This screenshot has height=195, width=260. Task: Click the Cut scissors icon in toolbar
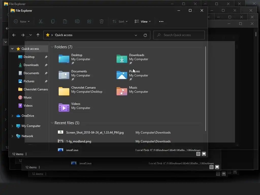pos(41,21)
